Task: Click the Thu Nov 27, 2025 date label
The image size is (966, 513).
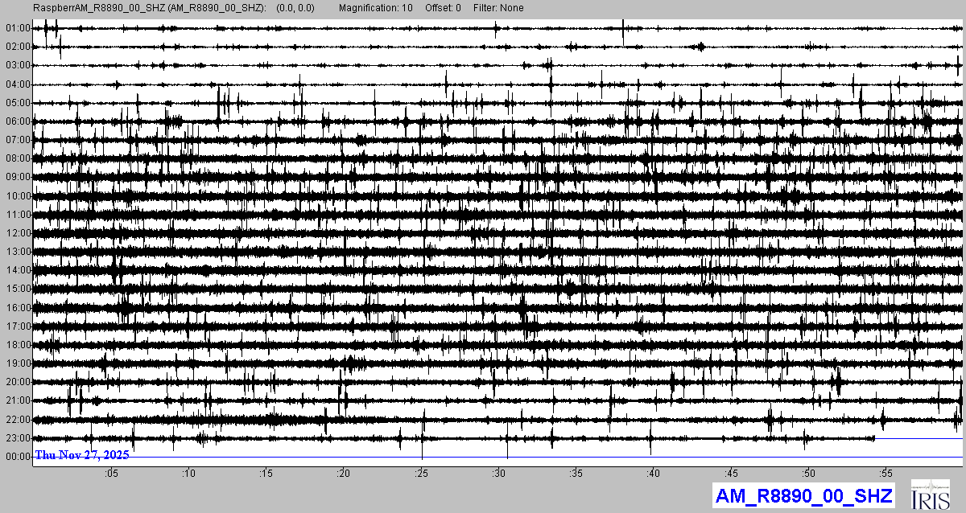Action: coord(82,455)
